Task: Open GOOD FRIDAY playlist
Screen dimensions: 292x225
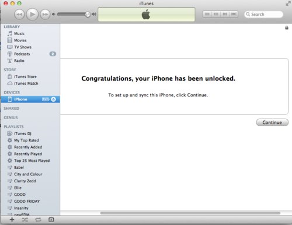Action: pos(30,201)
